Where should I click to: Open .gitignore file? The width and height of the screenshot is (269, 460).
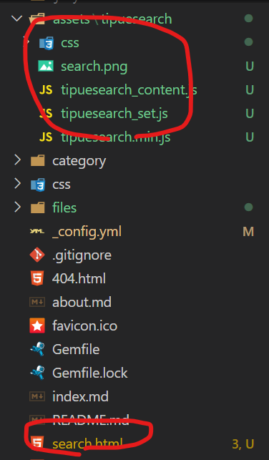pos(82,255)
